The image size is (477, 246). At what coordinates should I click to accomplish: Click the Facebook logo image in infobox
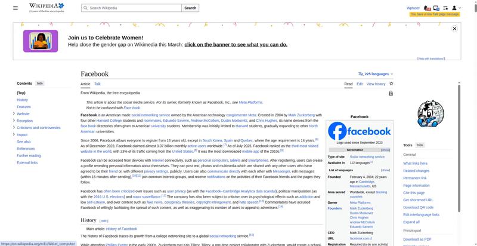[359, 131]
